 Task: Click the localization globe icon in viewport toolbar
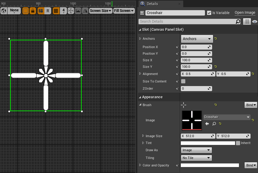click(4, 11)
